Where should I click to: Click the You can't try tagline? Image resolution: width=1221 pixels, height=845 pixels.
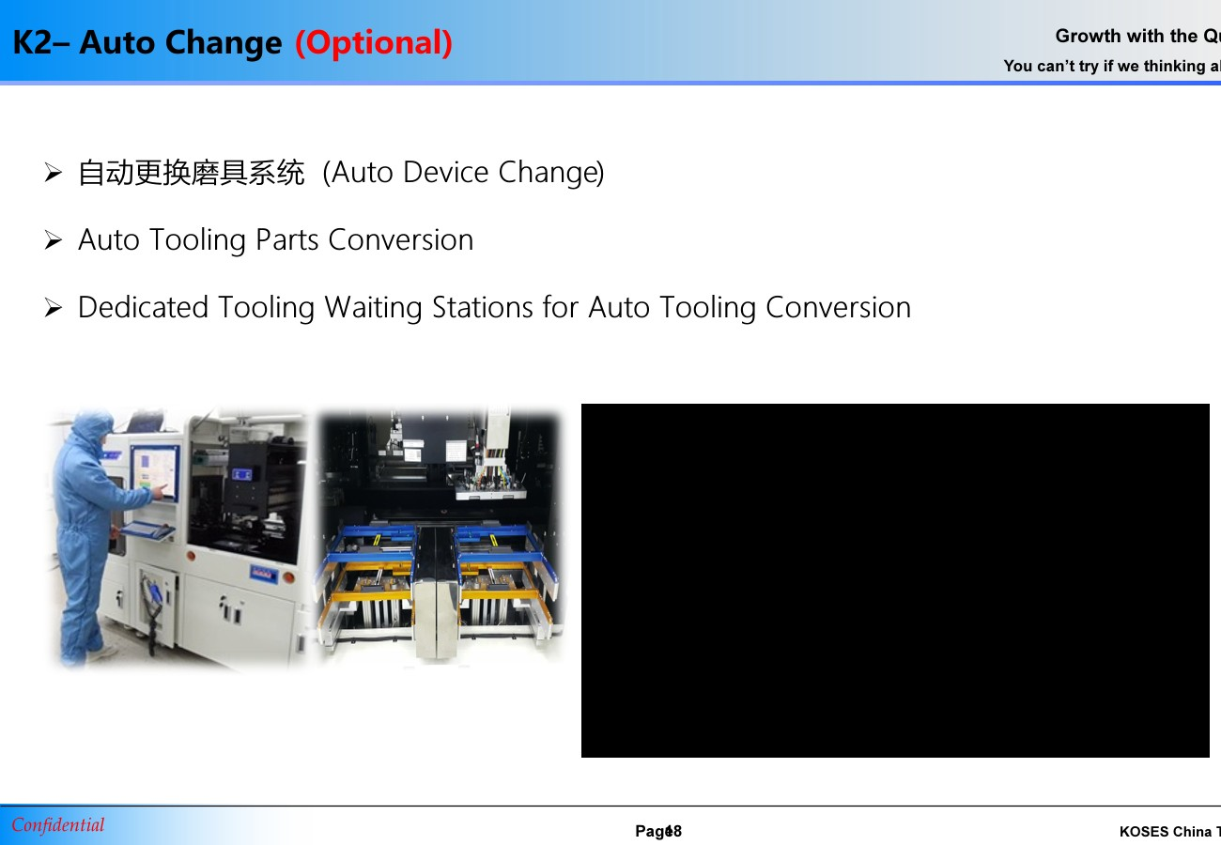1111,66
